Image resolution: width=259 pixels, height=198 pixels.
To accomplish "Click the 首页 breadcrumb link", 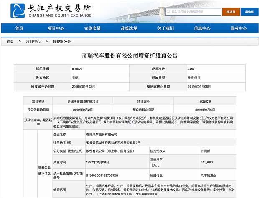I will (10, 42).
